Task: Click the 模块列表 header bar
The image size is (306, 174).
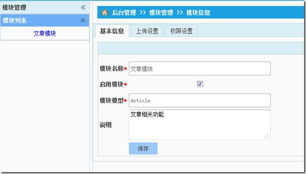Action: [x=45, y=21]
